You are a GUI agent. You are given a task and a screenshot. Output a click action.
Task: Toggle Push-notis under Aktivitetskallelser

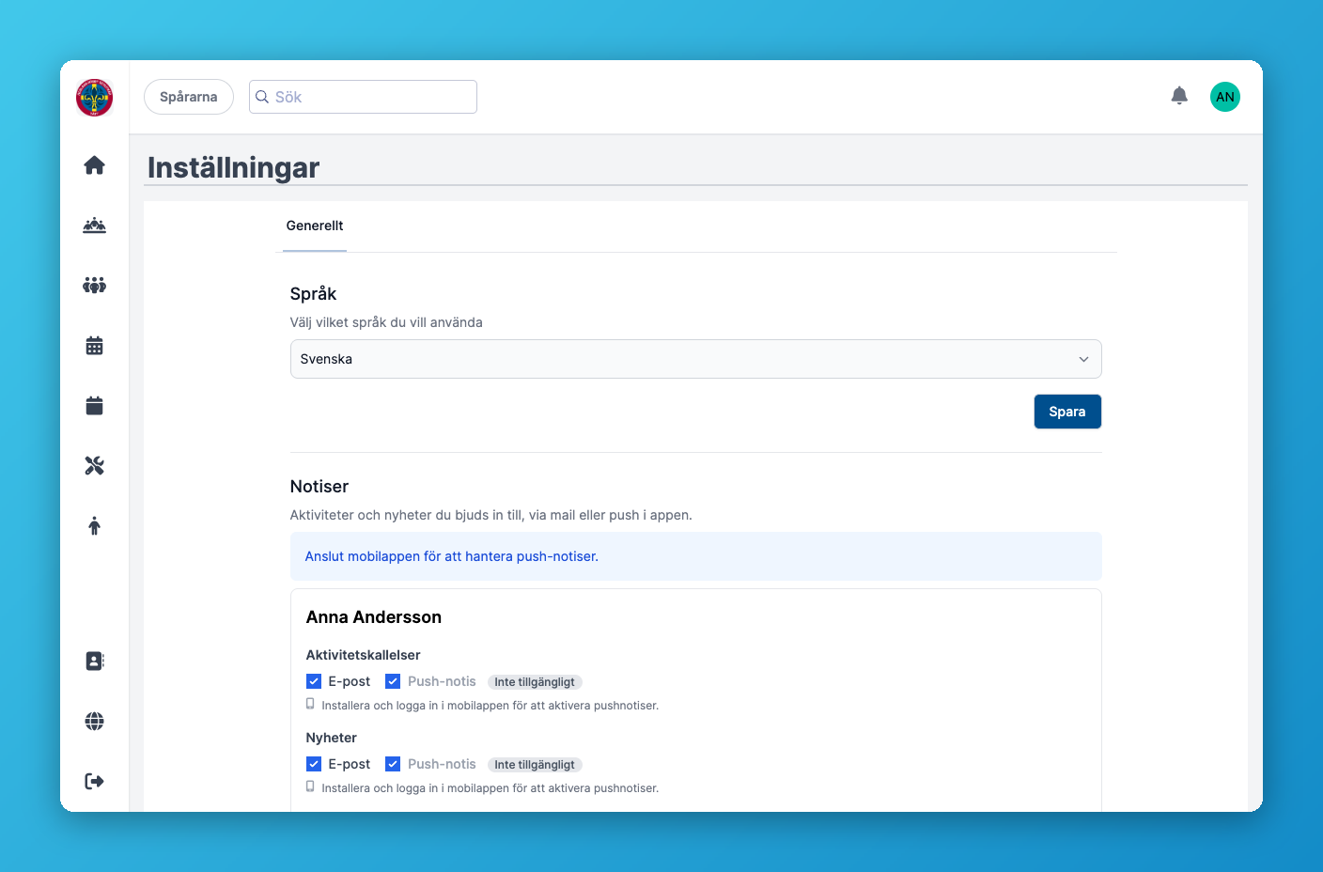[x=393, y=681]
